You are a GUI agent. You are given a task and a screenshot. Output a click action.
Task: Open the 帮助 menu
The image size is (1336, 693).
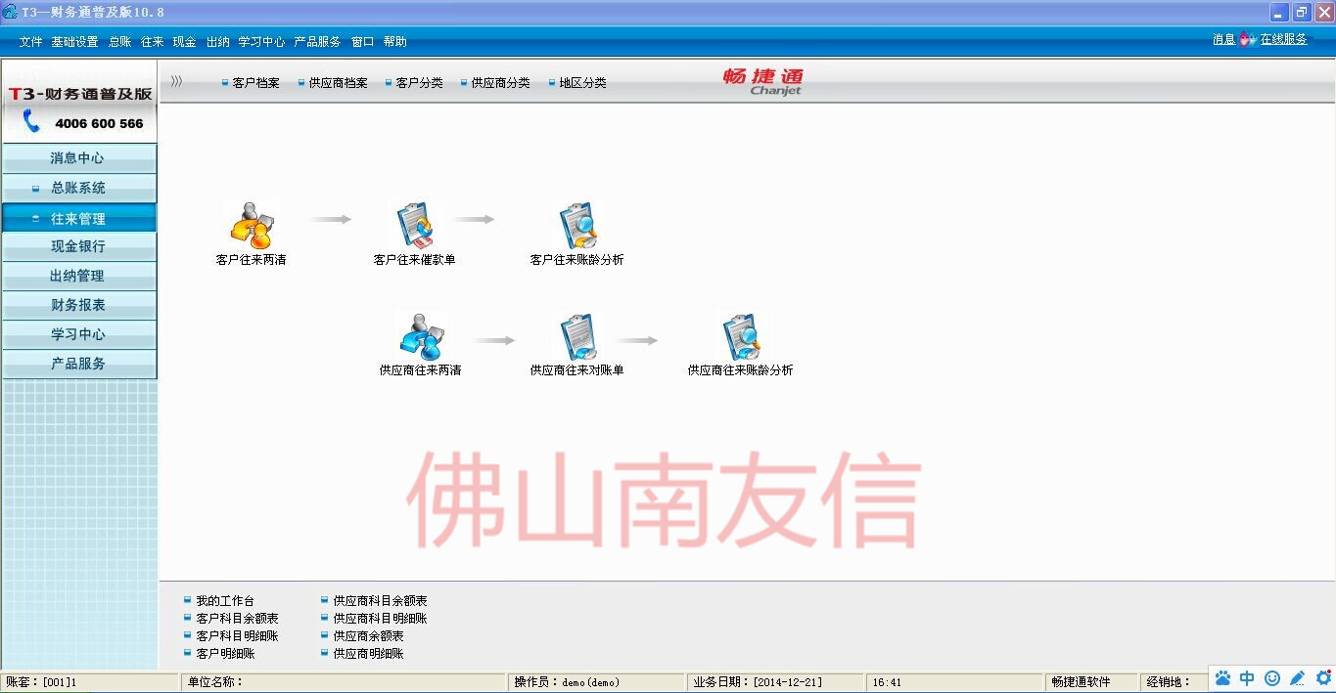395,42
